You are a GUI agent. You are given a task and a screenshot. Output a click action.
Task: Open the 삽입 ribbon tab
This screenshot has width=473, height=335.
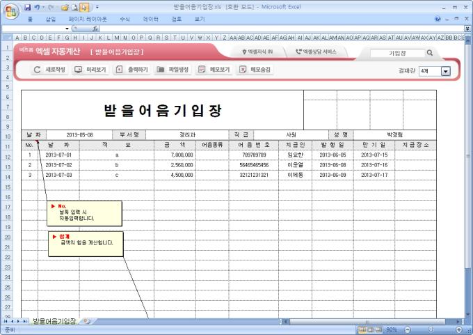(51, 20)
